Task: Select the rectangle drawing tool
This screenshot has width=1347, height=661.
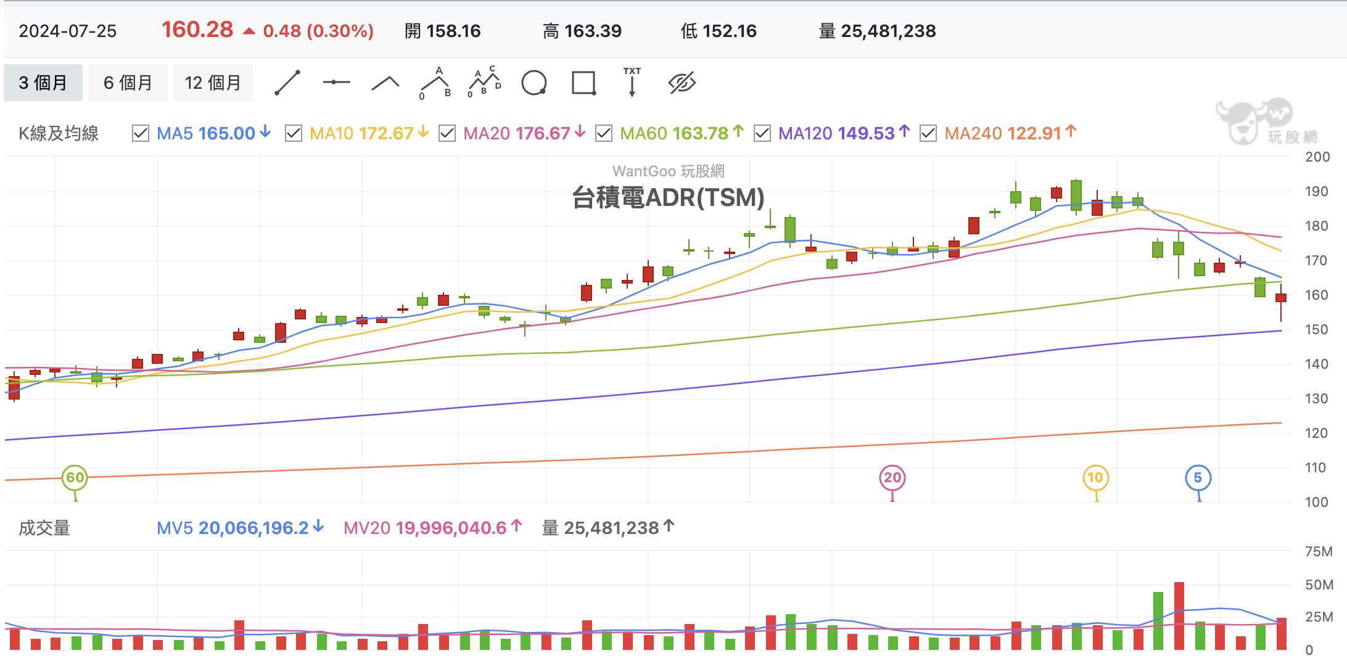Action: 583,83
